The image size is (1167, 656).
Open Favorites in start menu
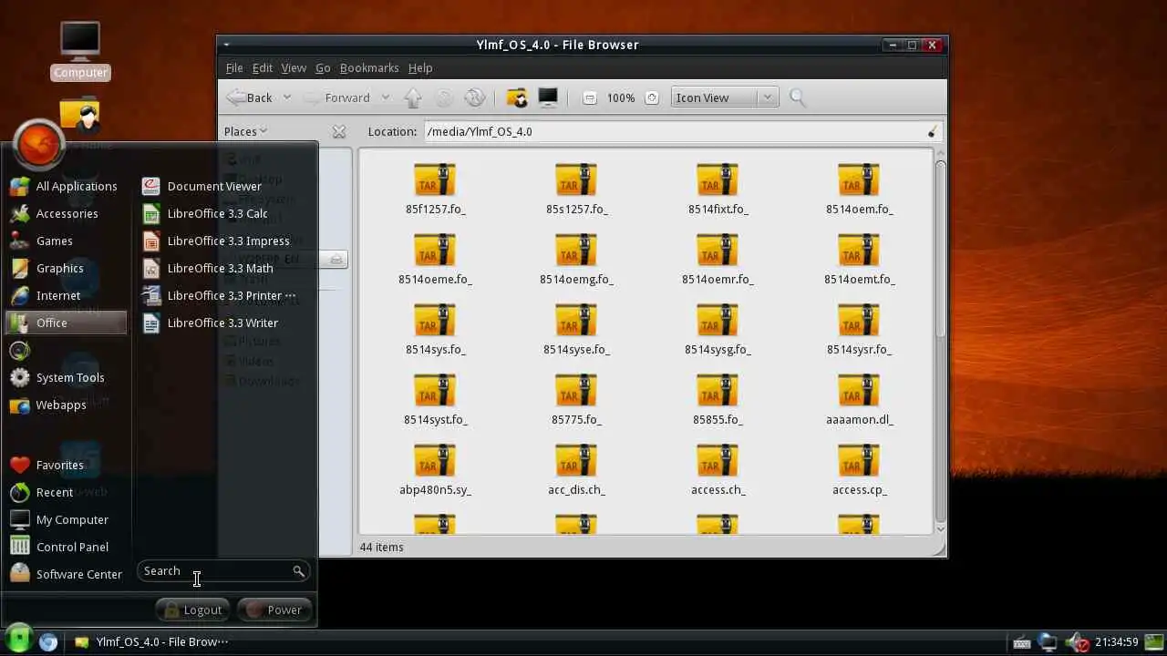coord(66,465)
